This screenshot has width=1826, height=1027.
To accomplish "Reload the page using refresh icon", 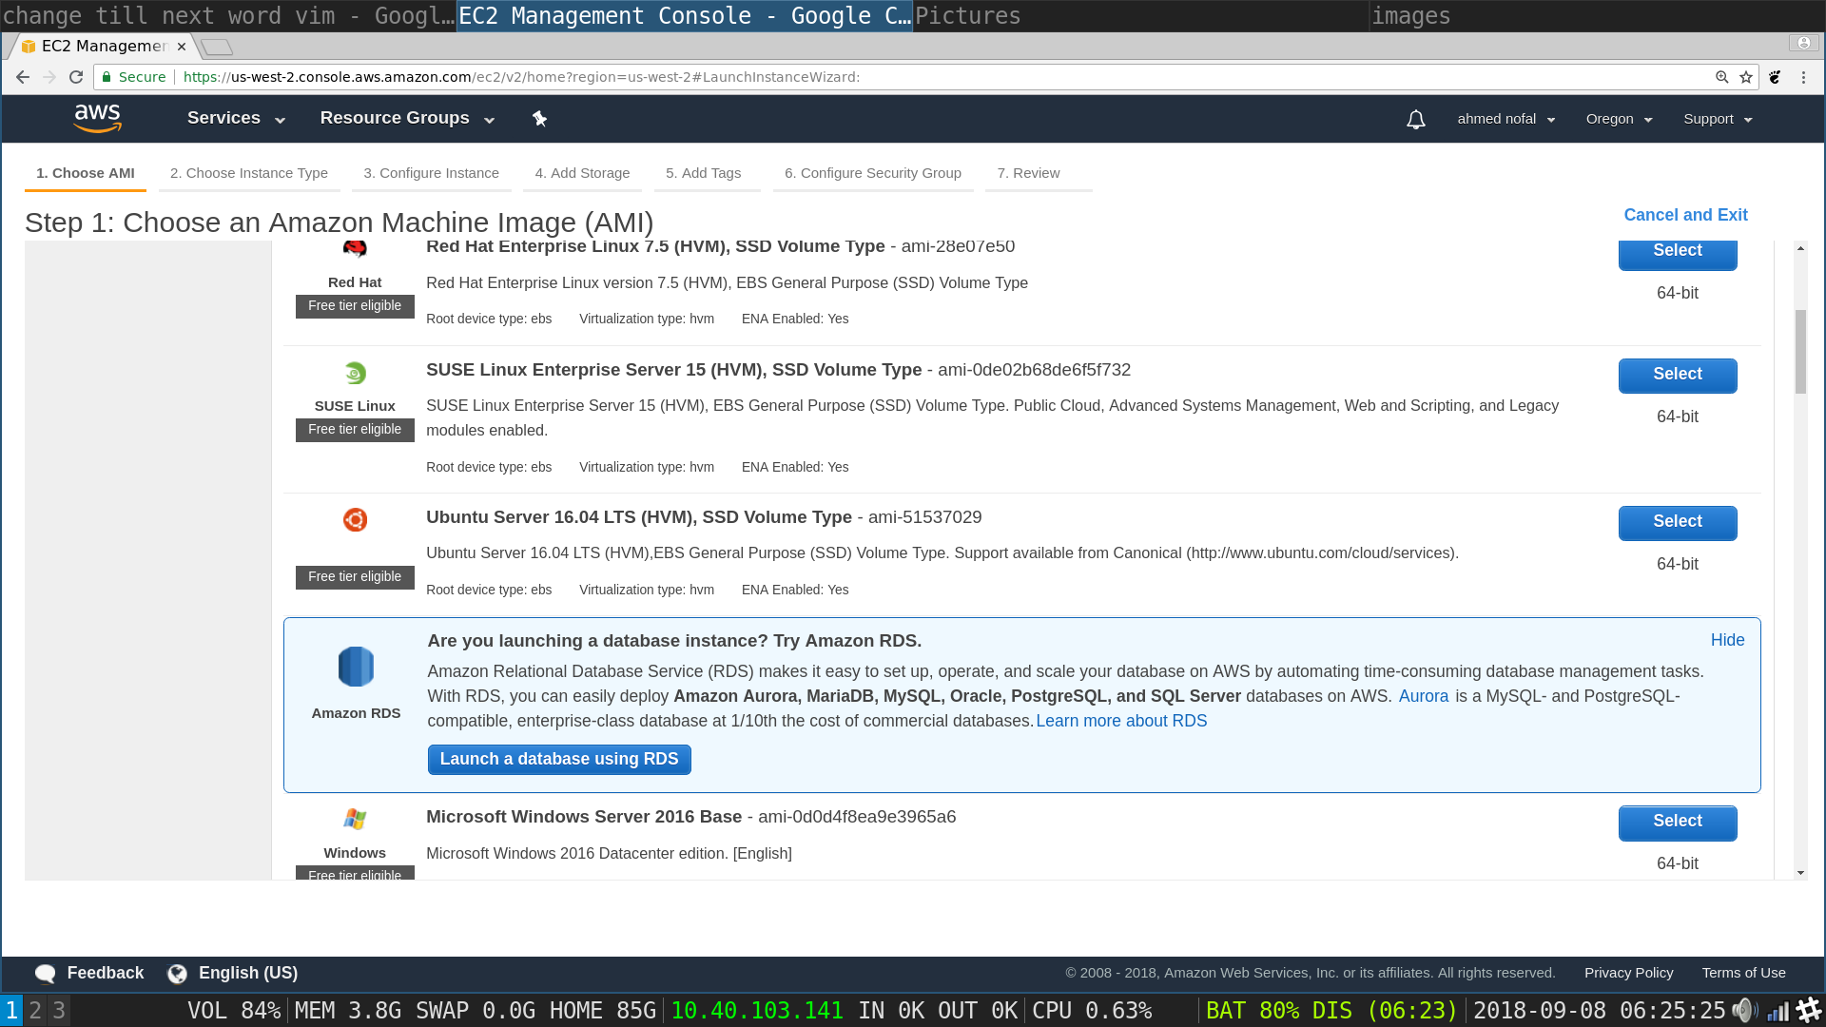I will (x=76, y=77).
